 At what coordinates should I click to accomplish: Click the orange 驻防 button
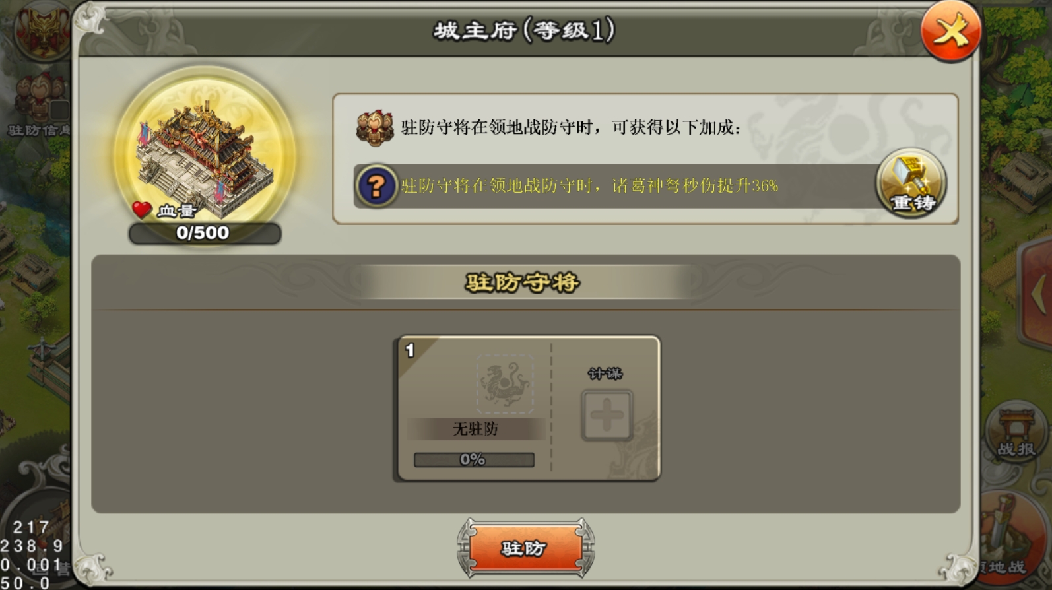[x=525, y=548]
